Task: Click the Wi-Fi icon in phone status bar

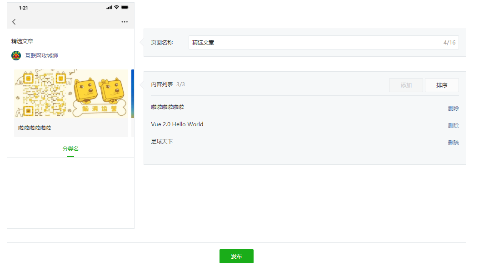Action: [x=116, y=7]
